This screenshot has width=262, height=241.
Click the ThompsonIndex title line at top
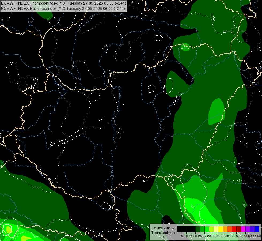63,3
